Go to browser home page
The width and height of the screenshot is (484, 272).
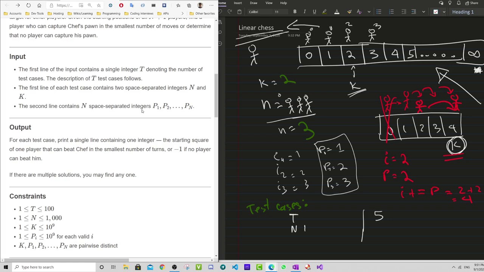[39, 5]
